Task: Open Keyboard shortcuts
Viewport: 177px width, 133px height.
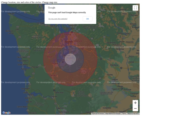Action: point(98,114)
